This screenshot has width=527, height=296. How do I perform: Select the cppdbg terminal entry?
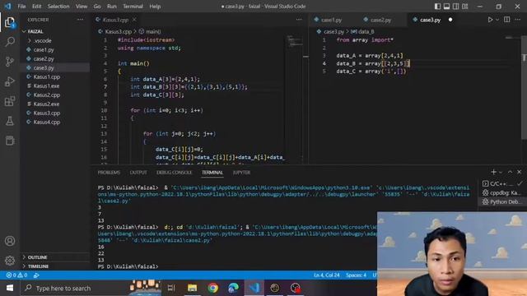pyautogui.click(x=502, y=192)
